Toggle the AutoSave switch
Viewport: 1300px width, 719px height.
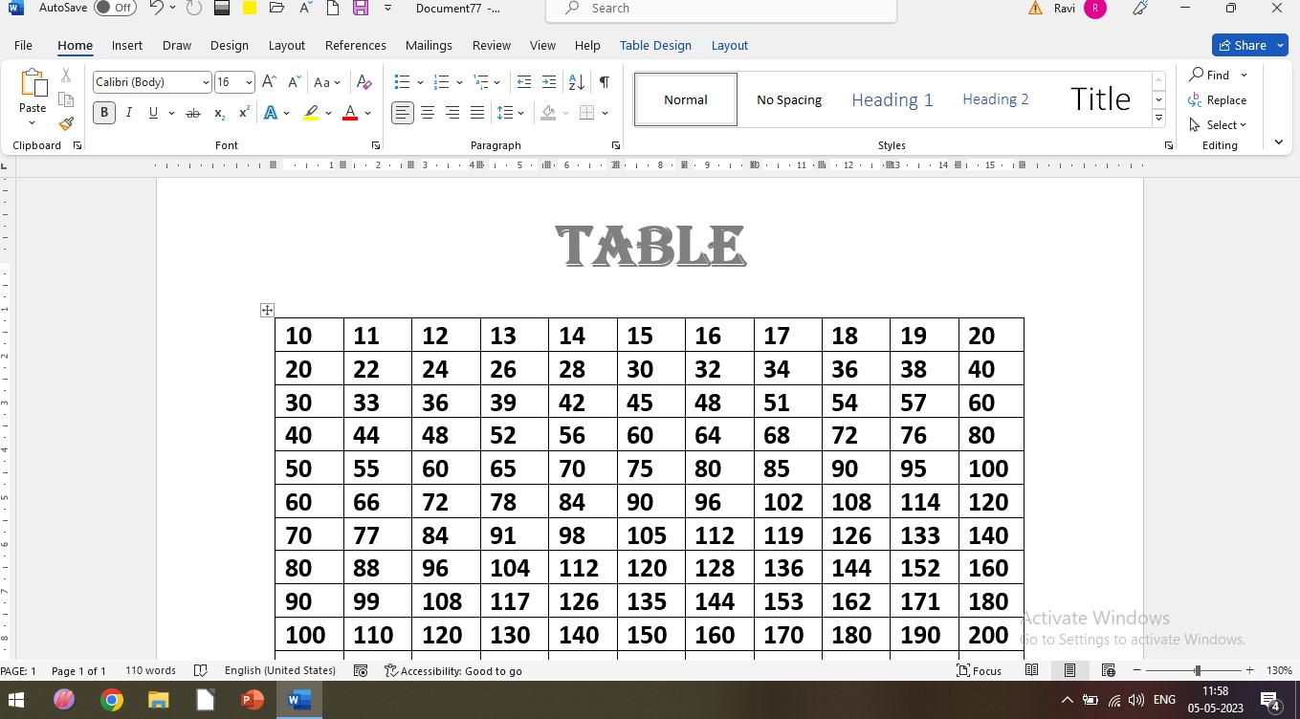(x=116, y=8)
